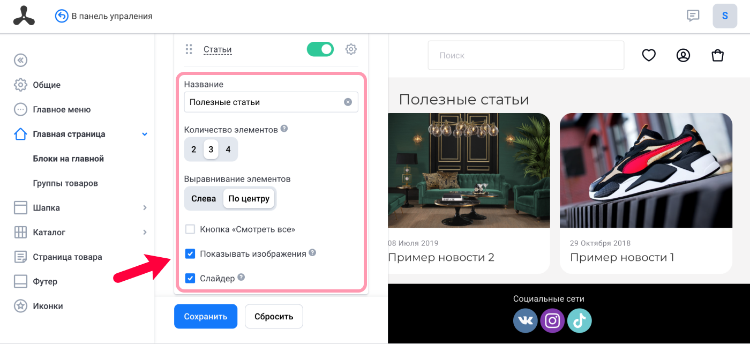Align elements Слева
The width and height of the screenshot is (750, 344).
pyautogui.click(x=204, y=199)
